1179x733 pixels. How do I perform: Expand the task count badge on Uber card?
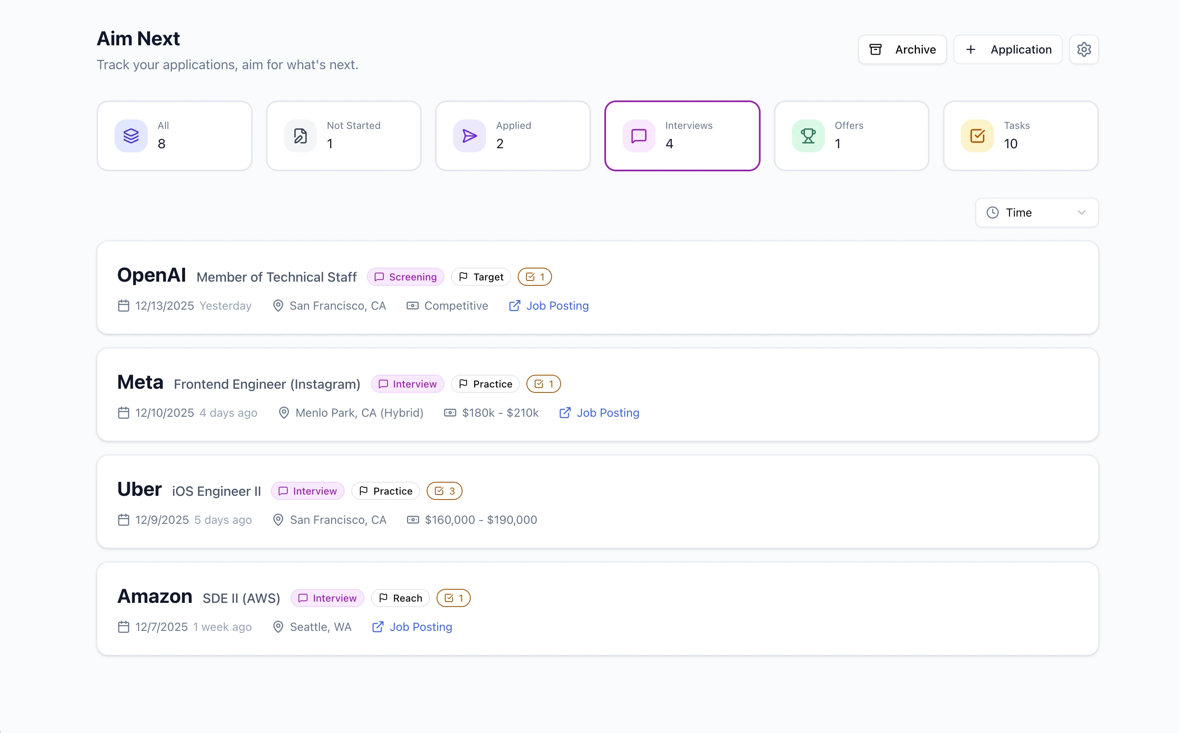(444, 490)
